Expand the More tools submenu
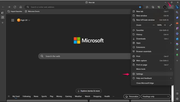This screenshot has height=102, width=180. 152,69
